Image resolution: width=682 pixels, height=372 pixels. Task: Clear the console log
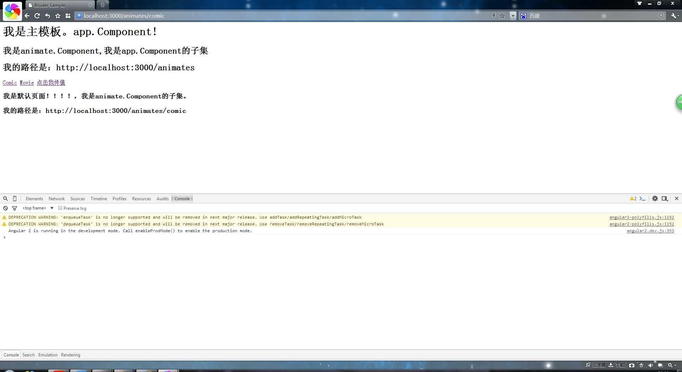(x=5, y=208)
